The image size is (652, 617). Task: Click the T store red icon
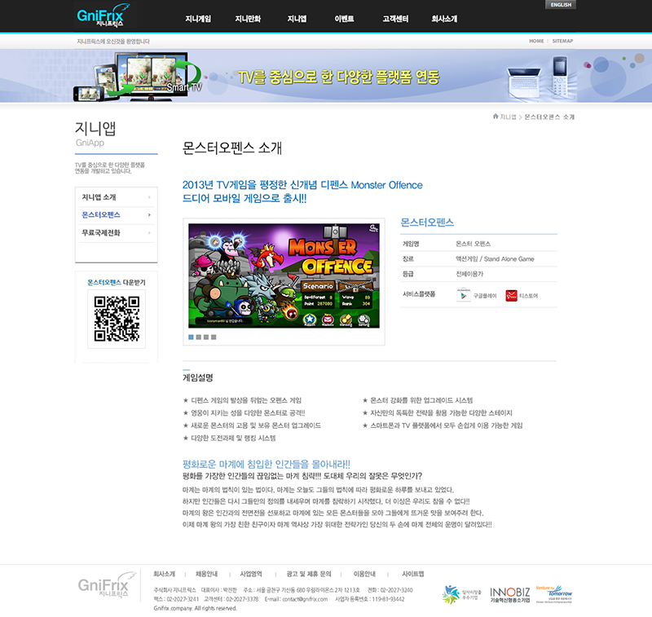[511, 296]
